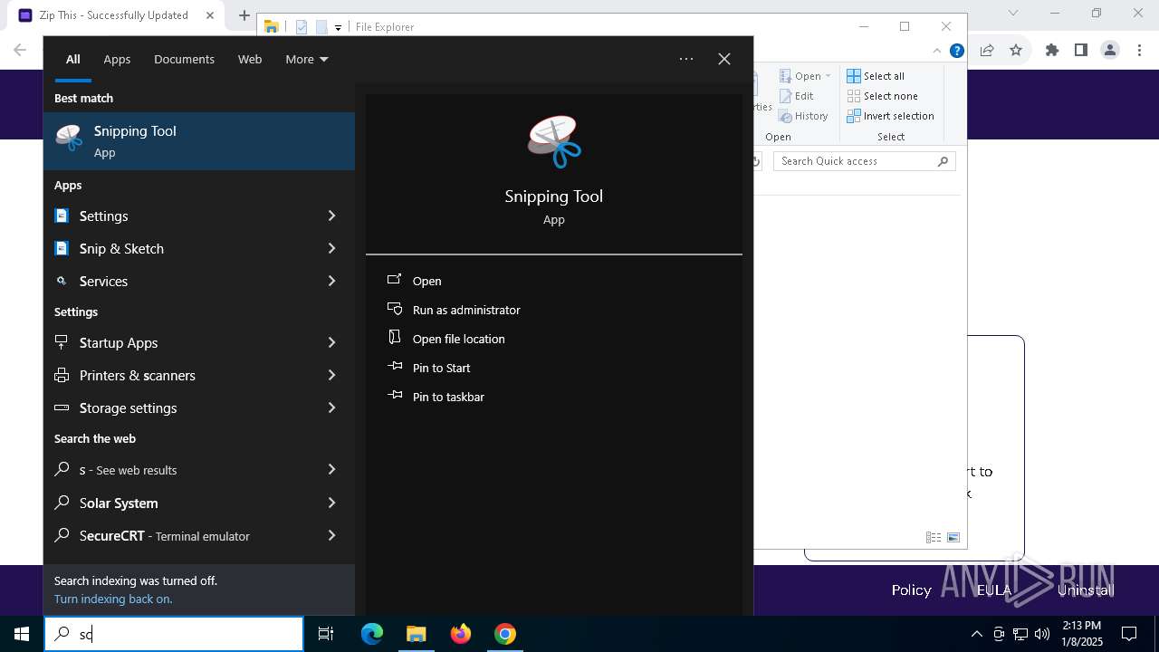Click 'Turn indexing back on' link
Screen dimensions: 1159x652
click(x=113, y=599)
